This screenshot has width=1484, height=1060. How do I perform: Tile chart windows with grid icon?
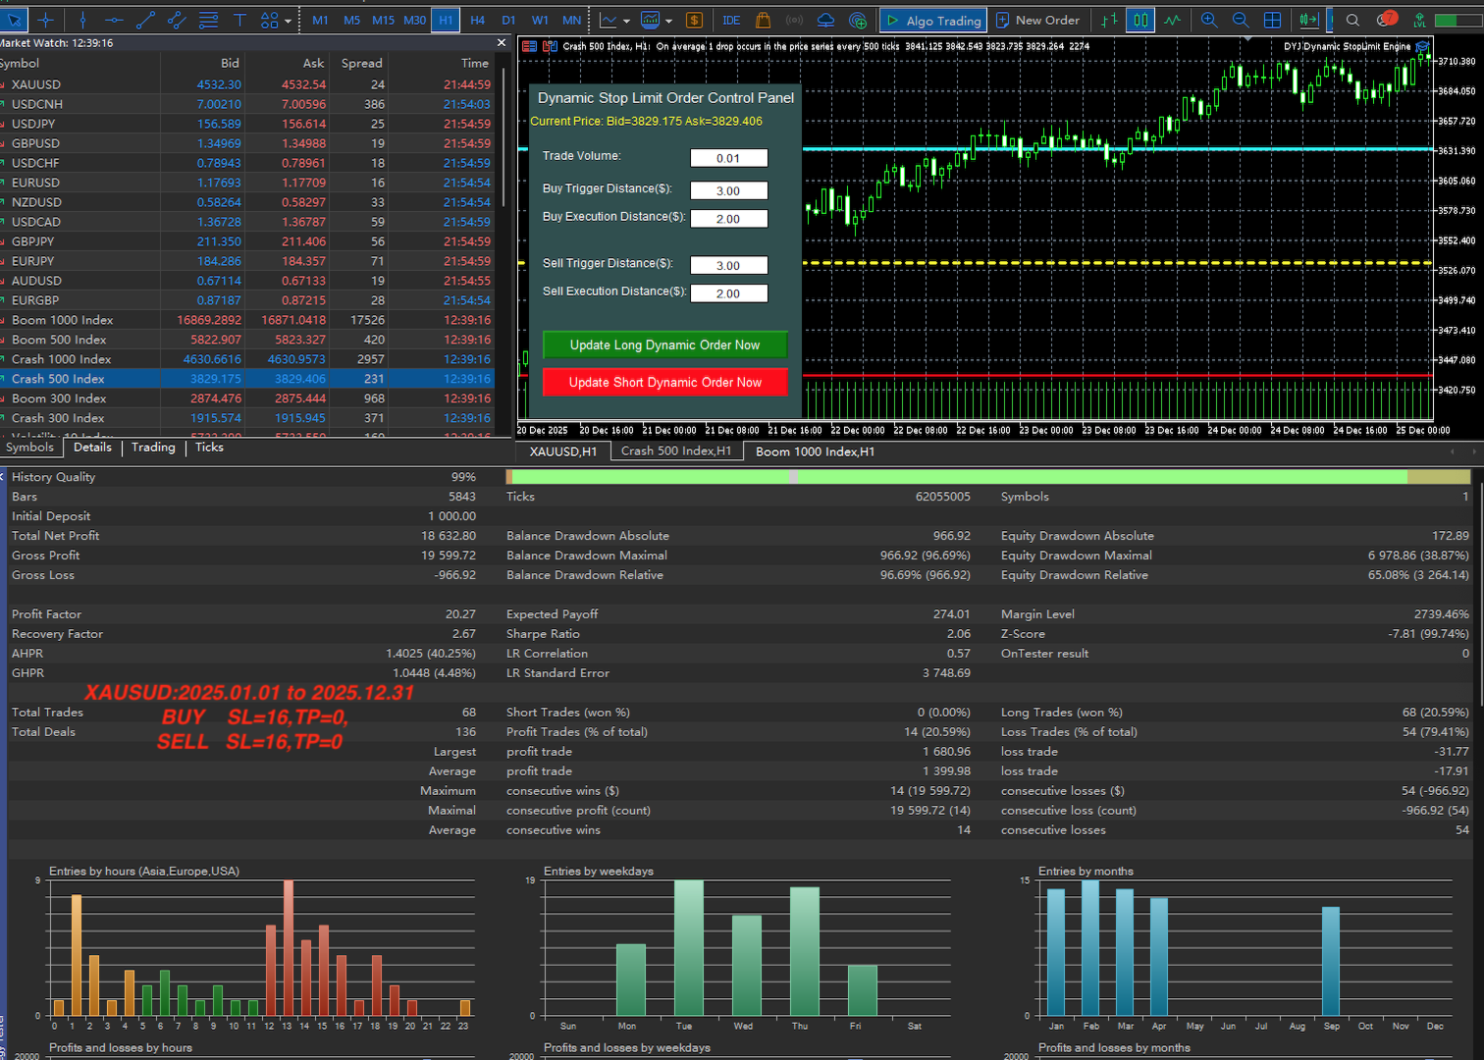tap(1272, 20)
